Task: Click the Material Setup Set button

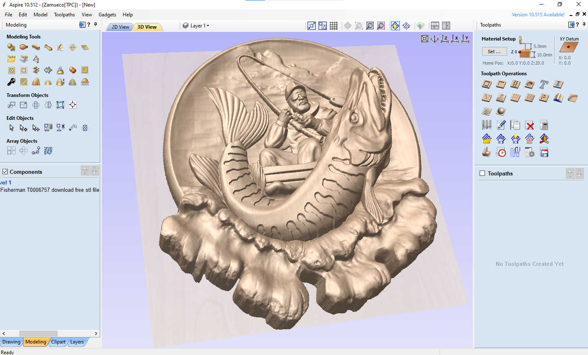Action: 494,52
